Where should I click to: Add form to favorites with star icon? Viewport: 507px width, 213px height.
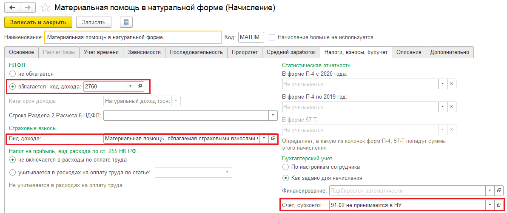(x=44, y=8)
